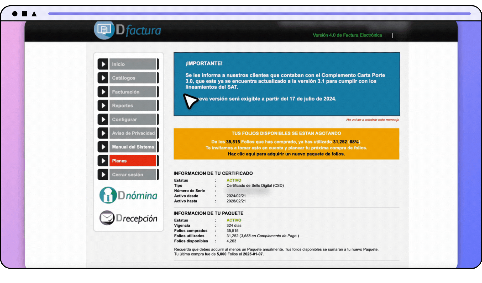The width and height of the screenshot is (482, 283).
Task: Click 'Versión 4.0 de Factura Electrónica' link
Action: click(x=347, y=35)
